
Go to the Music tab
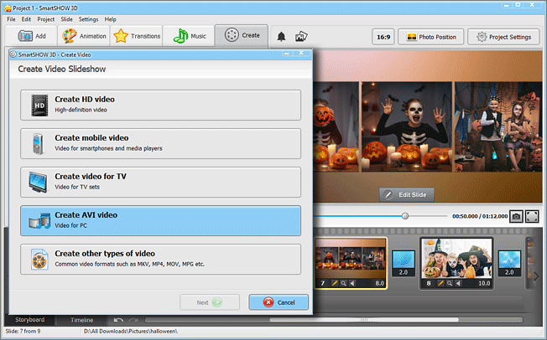[x=189, y=36]
